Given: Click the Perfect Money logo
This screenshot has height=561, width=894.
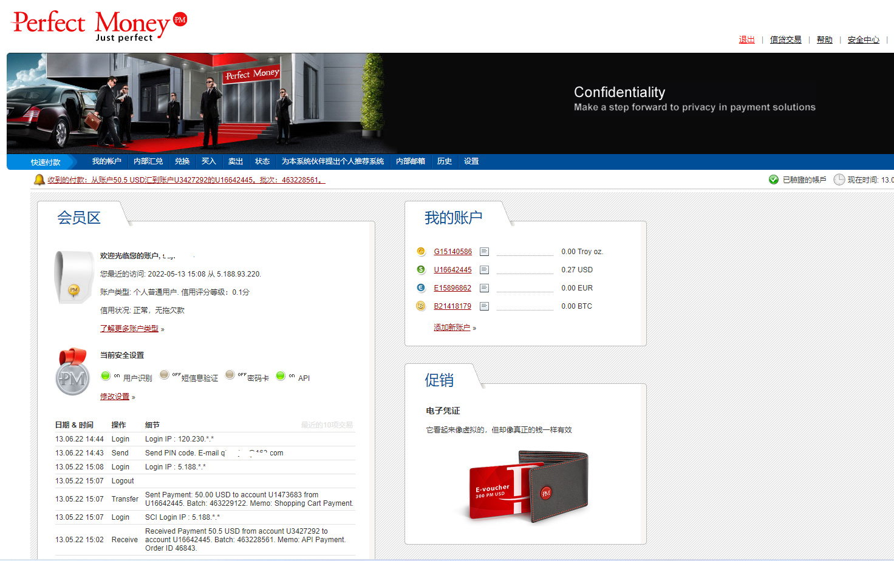Looking at the screenshot, I should click(100, 25).
